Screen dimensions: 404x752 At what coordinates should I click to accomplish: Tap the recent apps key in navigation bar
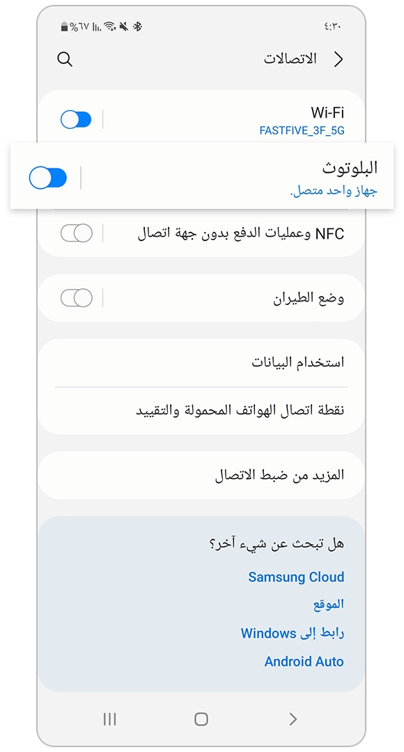pyautogui.click(x=109, y=719)
